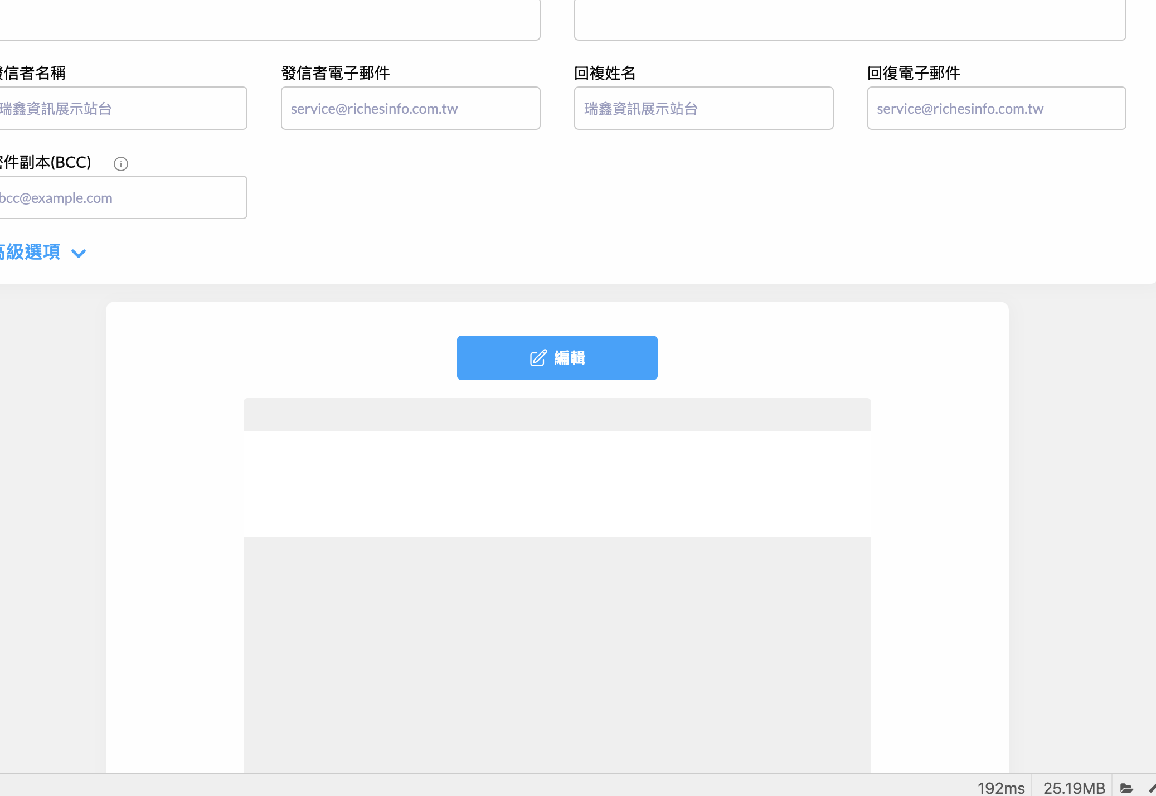The image size is (1156, 796).
Task: Click the white content block in email preview
Action: (x=556, y=484)
